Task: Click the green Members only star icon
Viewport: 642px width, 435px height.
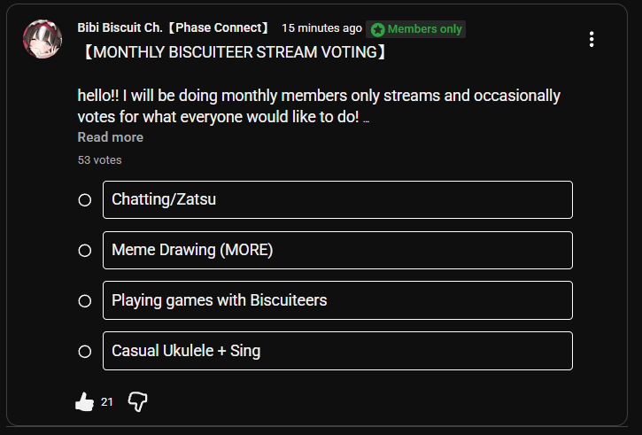Action: coord(377,29)
